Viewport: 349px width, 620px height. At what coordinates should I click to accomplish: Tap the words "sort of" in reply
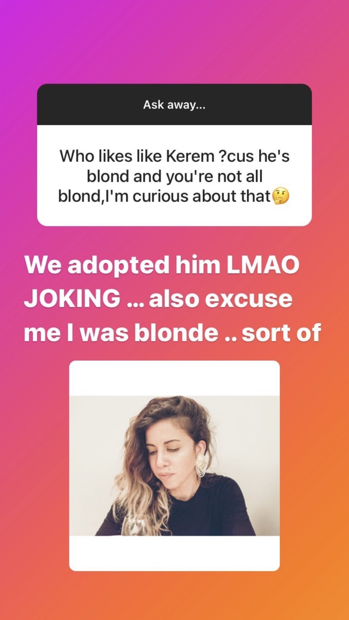[281, 333]
